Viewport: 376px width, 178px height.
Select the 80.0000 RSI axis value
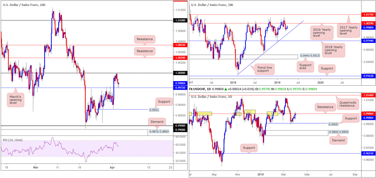click(x=180, y=137)
